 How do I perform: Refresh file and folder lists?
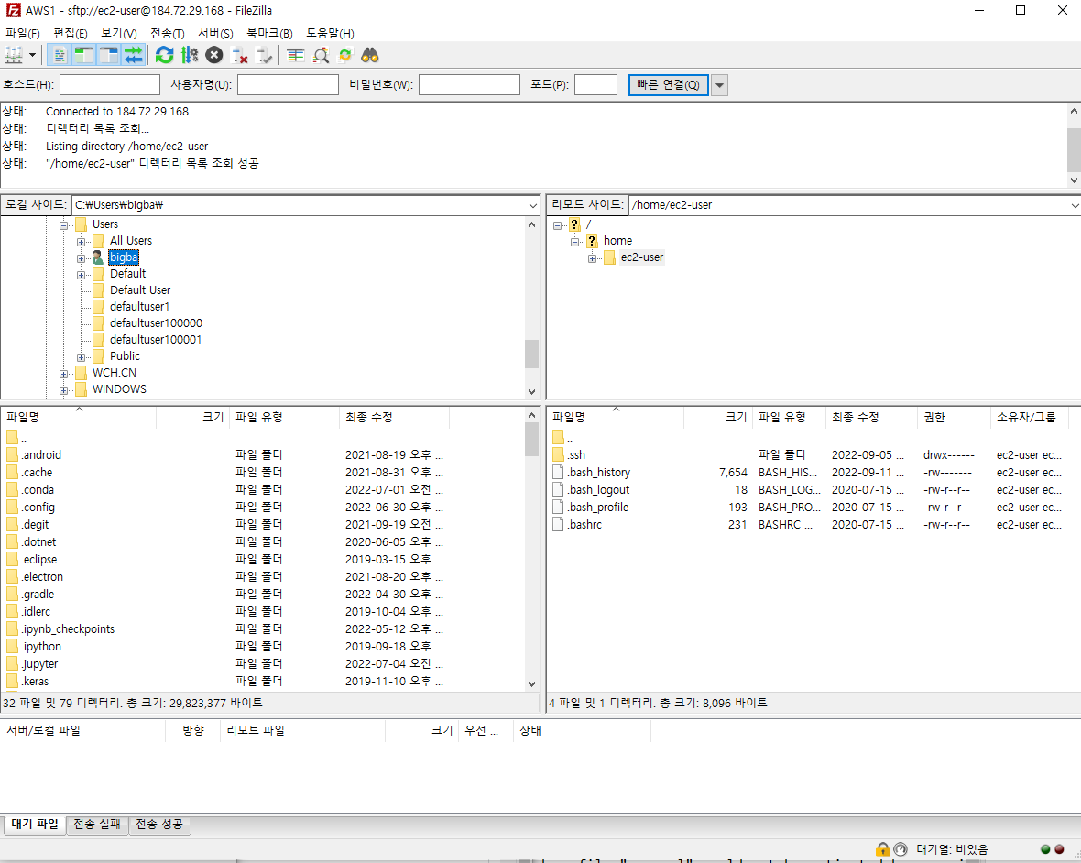[x=164, y=55]
